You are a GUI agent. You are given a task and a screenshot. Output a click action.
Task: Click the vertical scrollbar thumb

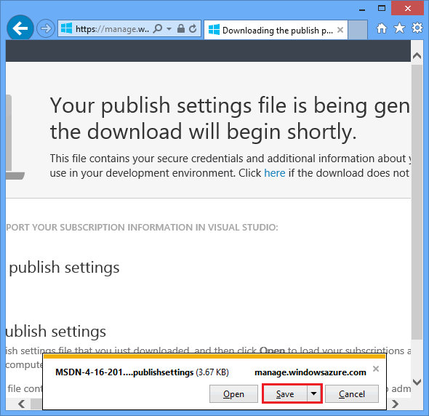coord(417,202)
